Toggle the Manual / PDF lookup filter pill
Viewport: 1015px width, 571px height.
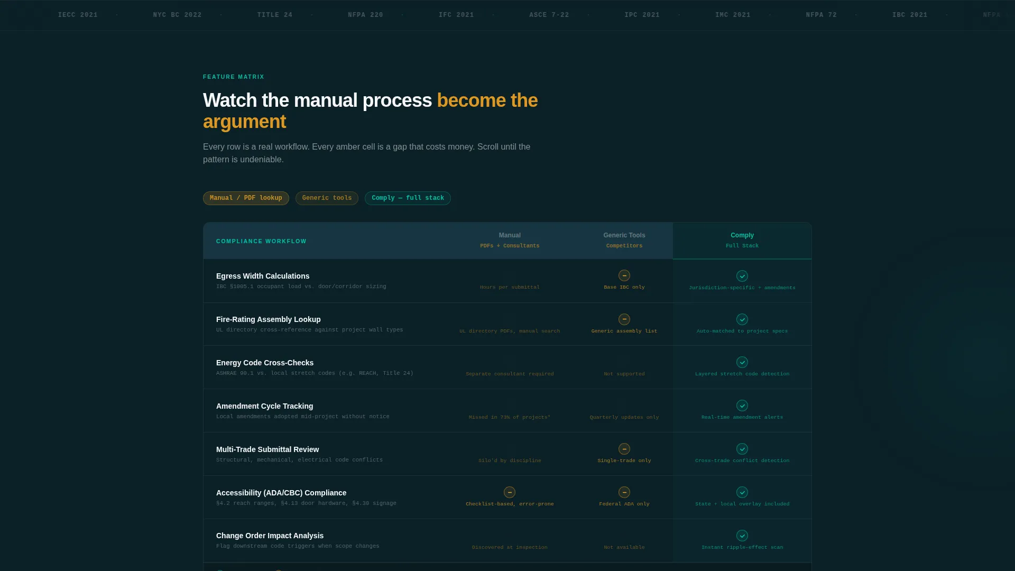246,198
